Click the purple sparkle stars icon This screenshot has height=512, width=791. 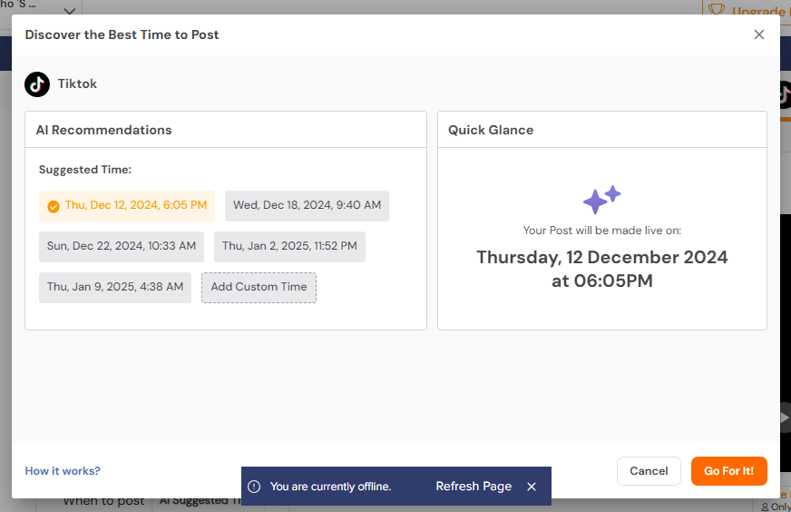(601, 200)
